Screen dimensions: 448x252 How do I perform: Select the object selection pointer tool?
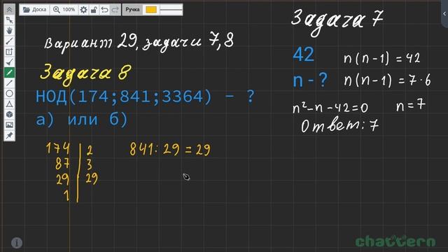click(9, 20)
